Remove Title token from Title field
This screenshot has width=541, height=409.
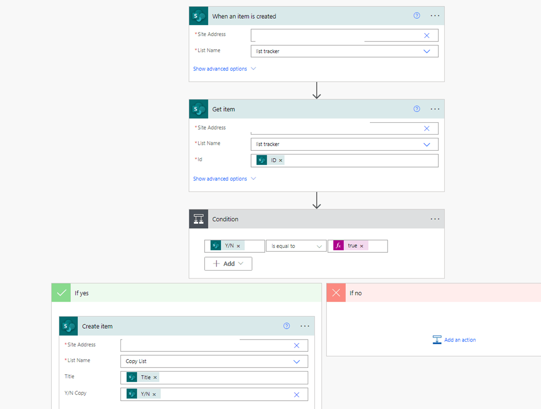pyautogui.click(x=155, y=377)
